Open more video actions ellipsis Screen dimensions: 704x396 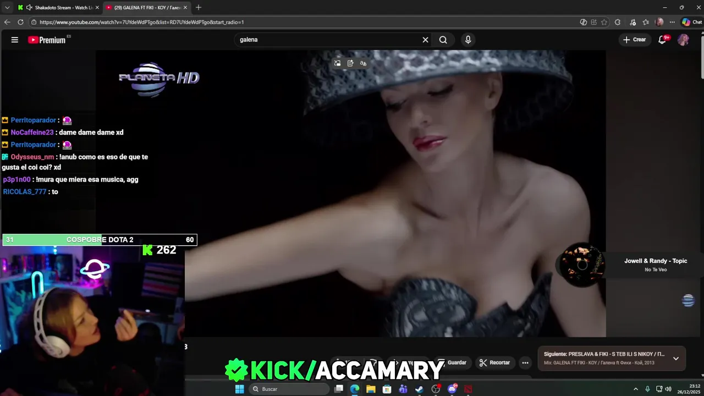pos(525,362)
